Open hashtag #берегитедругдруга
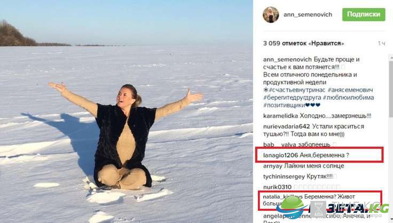Screen dimensions: 393x223 (292, 97)
